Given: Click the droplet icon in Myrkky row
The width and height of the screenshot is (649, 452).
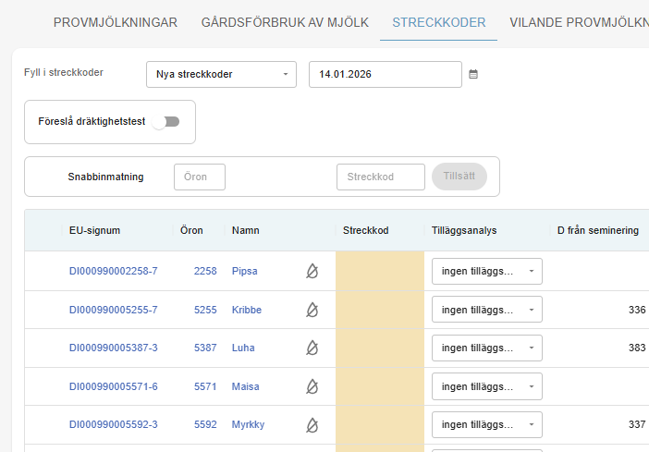Looking at the screenshot, I should [x=312, y=424].
